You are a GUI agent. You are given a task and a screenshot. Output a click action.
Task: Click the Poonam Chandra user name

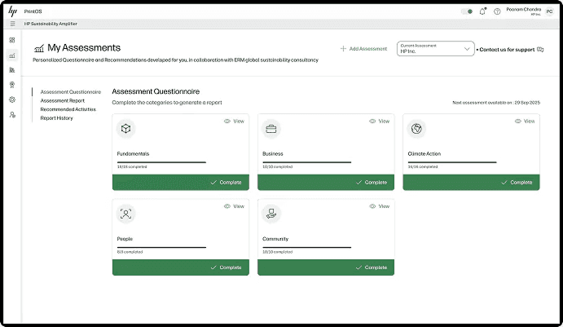pyautogui.click(x=524, y=9)
